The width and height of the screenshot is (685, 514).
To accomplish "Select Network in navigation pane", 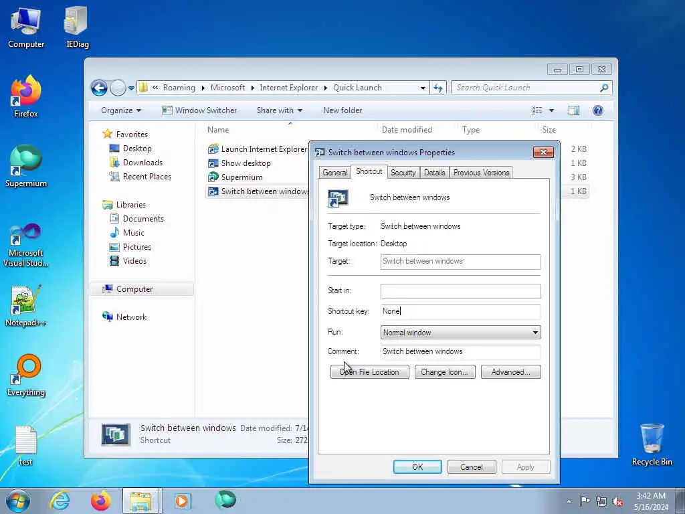I will tap(124, 317).
